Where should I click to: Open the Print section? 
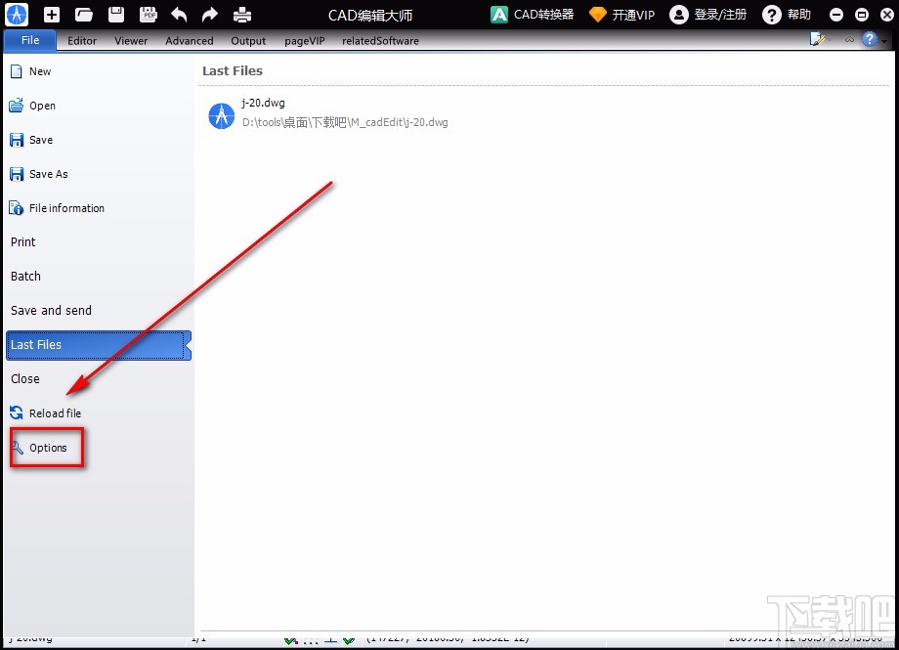click(98, 242)
